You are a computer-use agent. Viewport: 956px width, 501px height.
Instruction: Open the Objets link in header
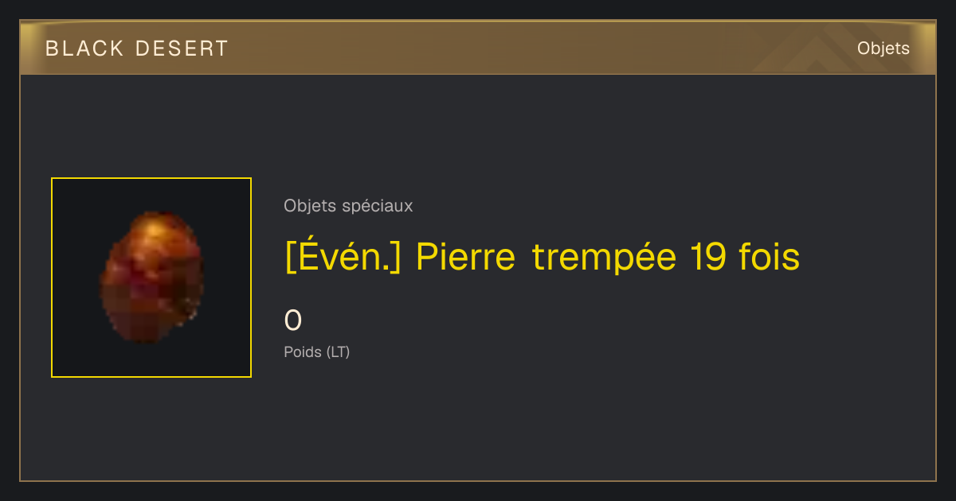tap(883, 49)
